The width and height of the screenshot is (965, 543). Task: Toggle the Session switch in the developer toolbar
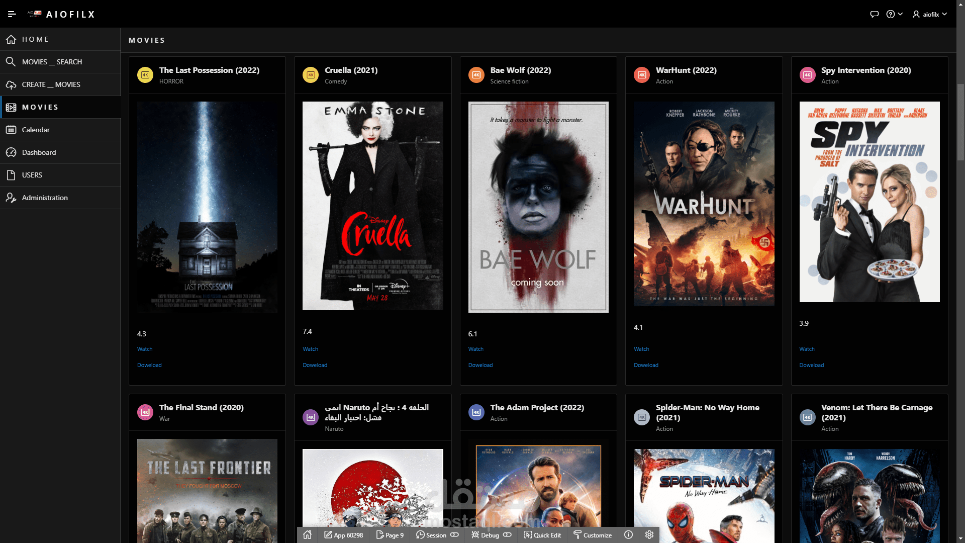(x=455, y=535)
